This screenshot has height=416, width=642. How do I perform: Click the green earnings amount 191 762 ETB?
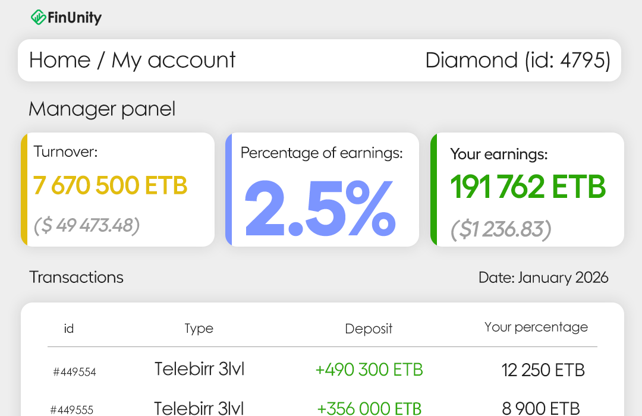[528, 187]
